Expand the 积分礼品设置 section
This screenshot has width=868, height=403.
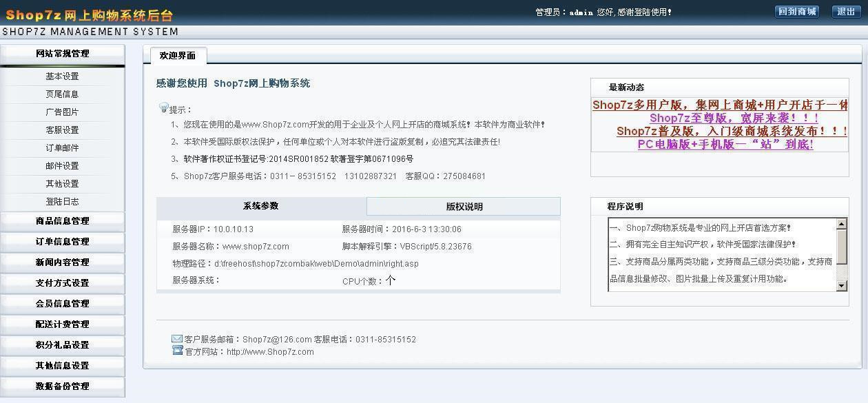click(62, 345)
